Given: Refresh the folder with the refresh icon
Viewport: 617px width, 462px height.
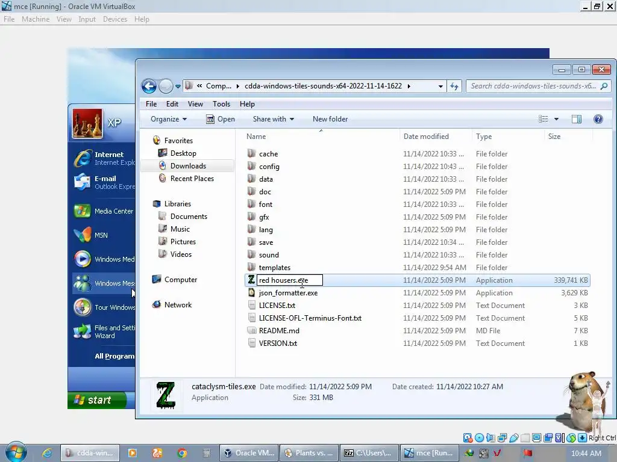Looking at the screenshot, I should point(454,86).
